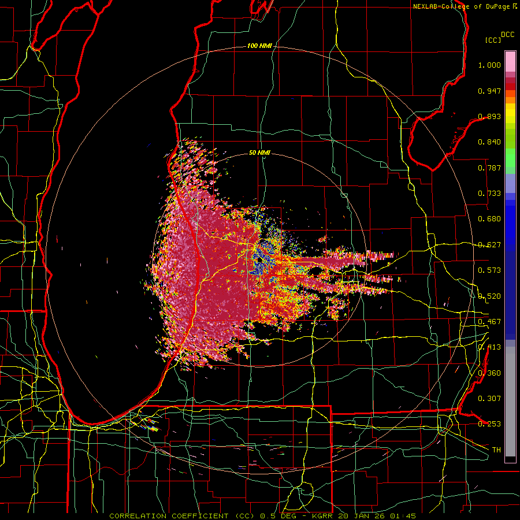Click the [CC] units label

click(493, 40)
